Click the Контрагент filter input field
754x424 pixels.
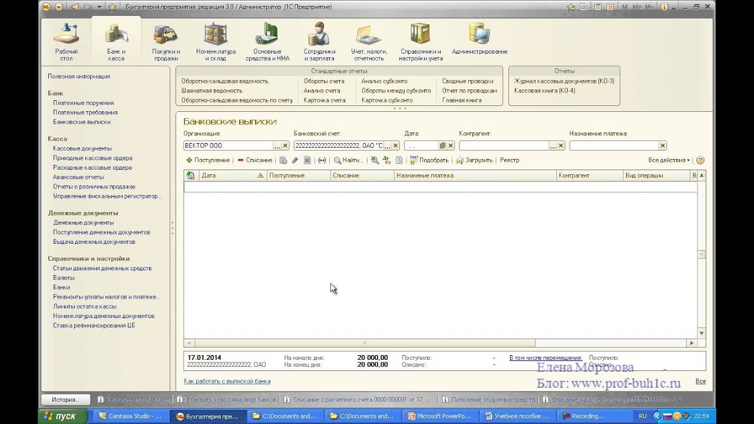click(504, 145)
